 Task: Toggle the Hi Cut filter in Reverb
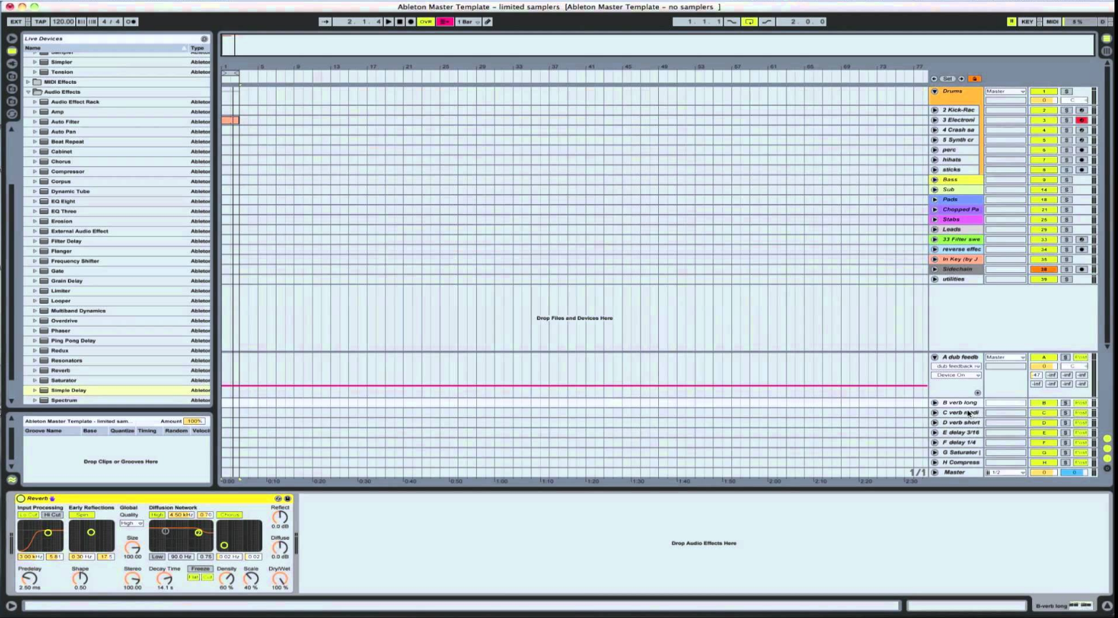point(52,515)
